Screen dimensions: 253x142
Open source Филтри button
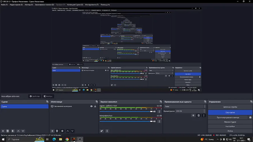(x=48, y=96)
